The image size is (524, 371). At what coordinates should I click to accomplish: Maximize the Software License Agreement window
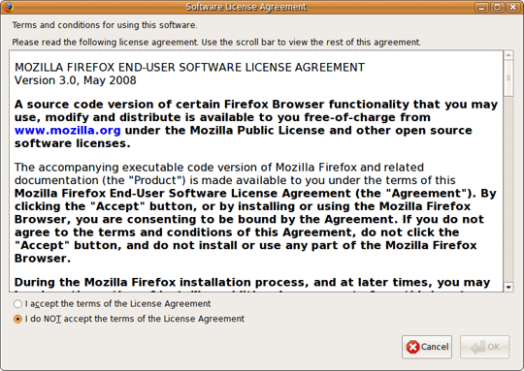(x=497, y=7)
